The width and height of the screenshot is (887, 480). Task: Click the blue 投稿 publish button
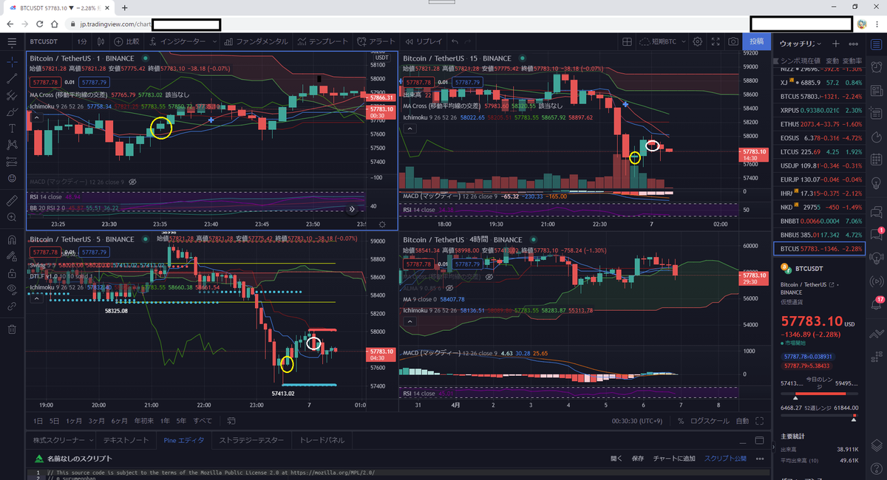[x=756, y=42]
